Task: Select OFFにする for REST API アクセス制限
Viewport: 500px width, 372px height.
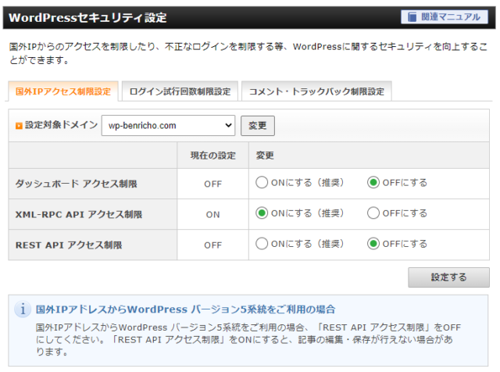Action: (x=373, y=243)
